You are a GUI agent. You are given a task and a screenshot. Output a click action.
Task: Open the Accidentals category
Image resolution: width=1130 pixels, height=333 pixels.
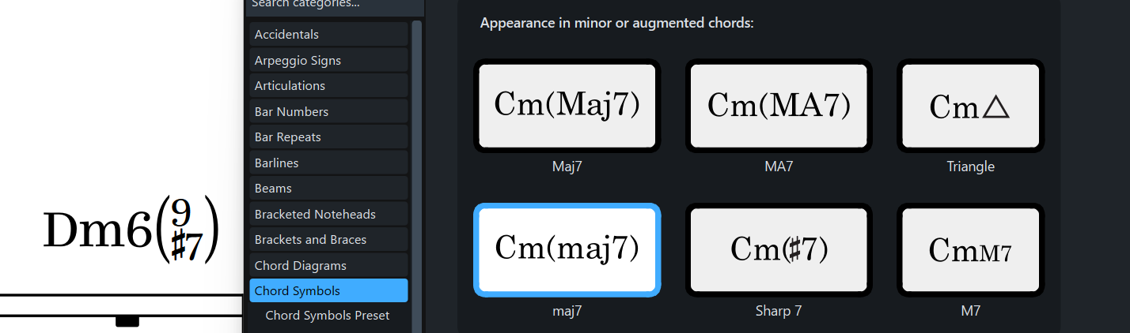328,35
